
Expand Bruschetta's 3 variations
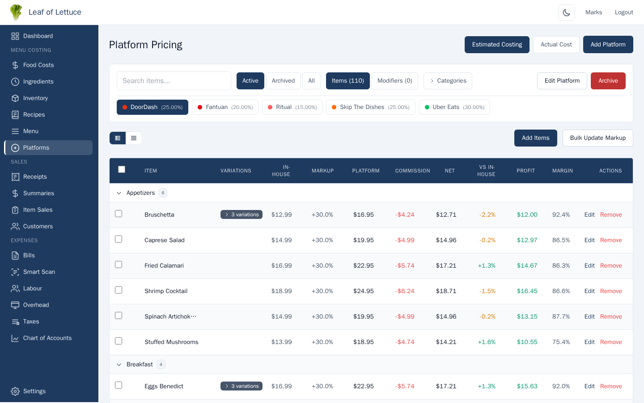point(241,214)
